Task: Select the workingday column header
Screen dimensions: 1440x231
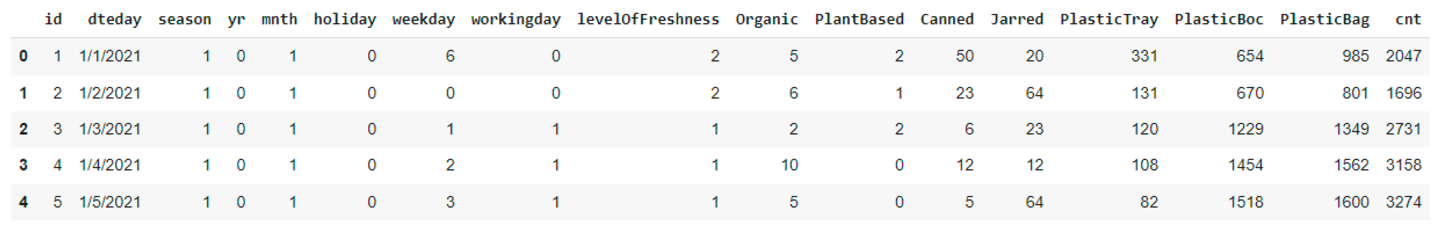Action: [515, 19]
